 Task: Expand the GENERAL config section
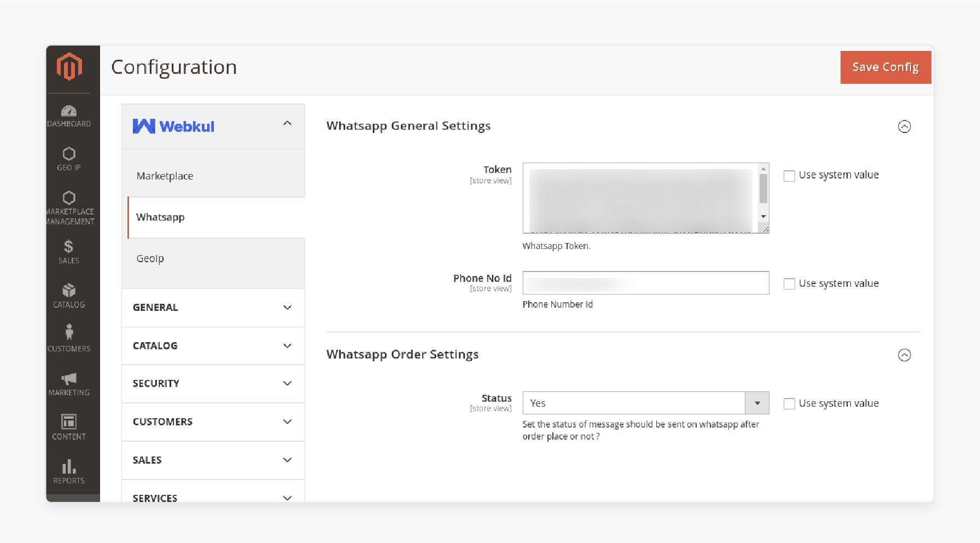point(213,308)
